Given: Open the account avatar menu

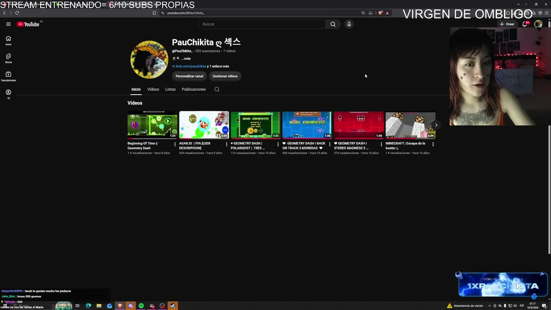Looking at the screenshot, I should coord(538,24).
